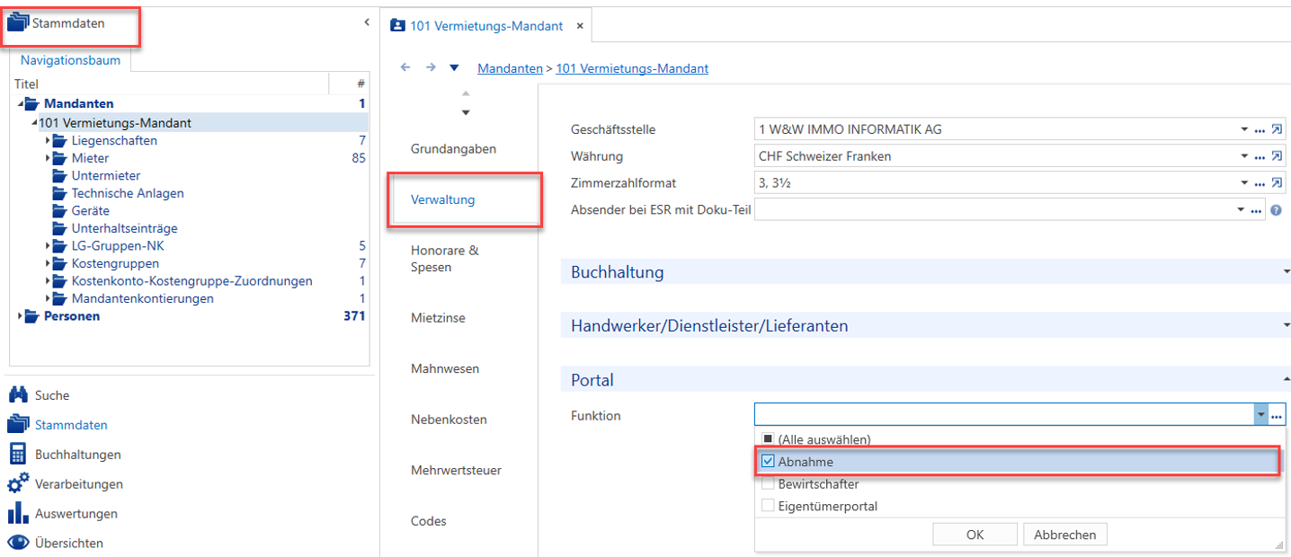Viewport: 1291px width, 557px height.
Task: Click the Absender bei ESR ellipsis button
Action: tap(1257, 211)
